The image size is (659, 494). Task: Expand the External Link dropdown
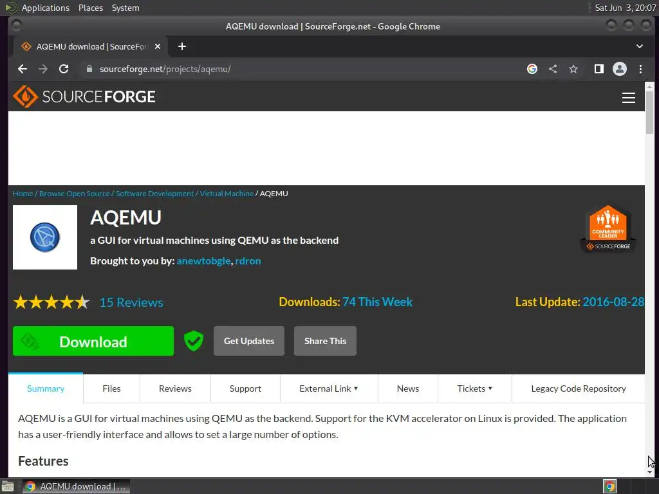tap(329, 389)
